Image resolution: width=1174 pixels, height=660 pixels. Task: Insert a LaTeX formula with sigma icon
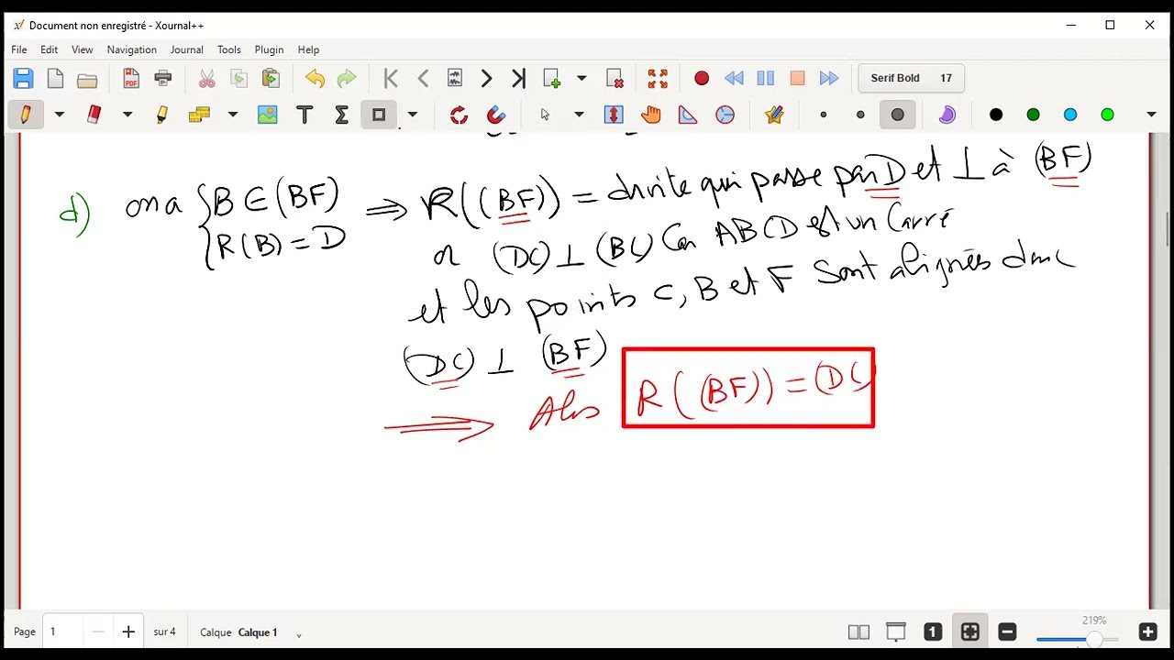click(341, 115)
